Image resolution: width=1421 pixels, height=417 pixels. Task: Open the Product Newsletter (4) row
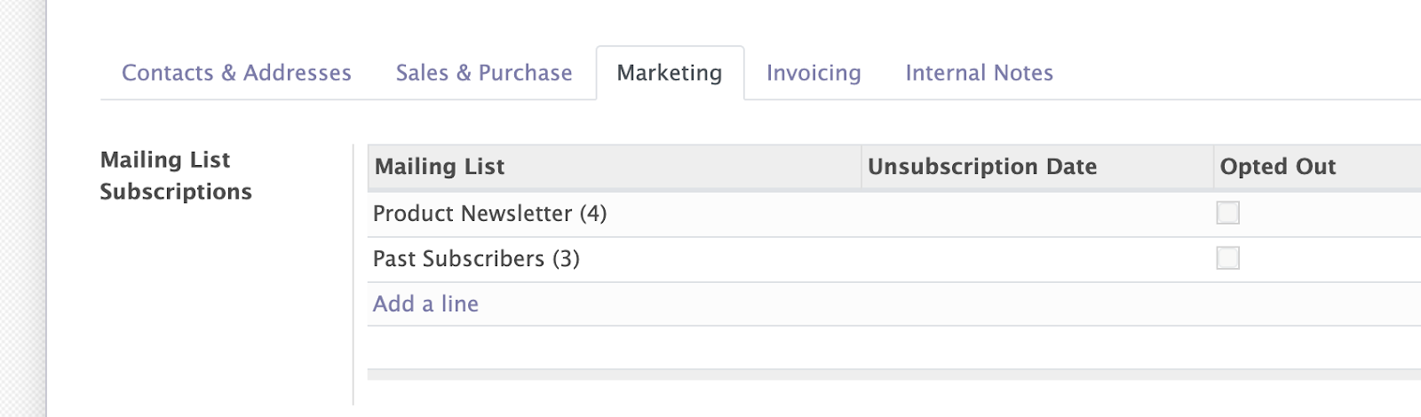[x=489, y=214]
